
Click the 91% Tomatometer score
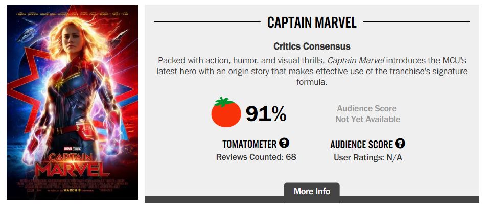click(266, 114)
